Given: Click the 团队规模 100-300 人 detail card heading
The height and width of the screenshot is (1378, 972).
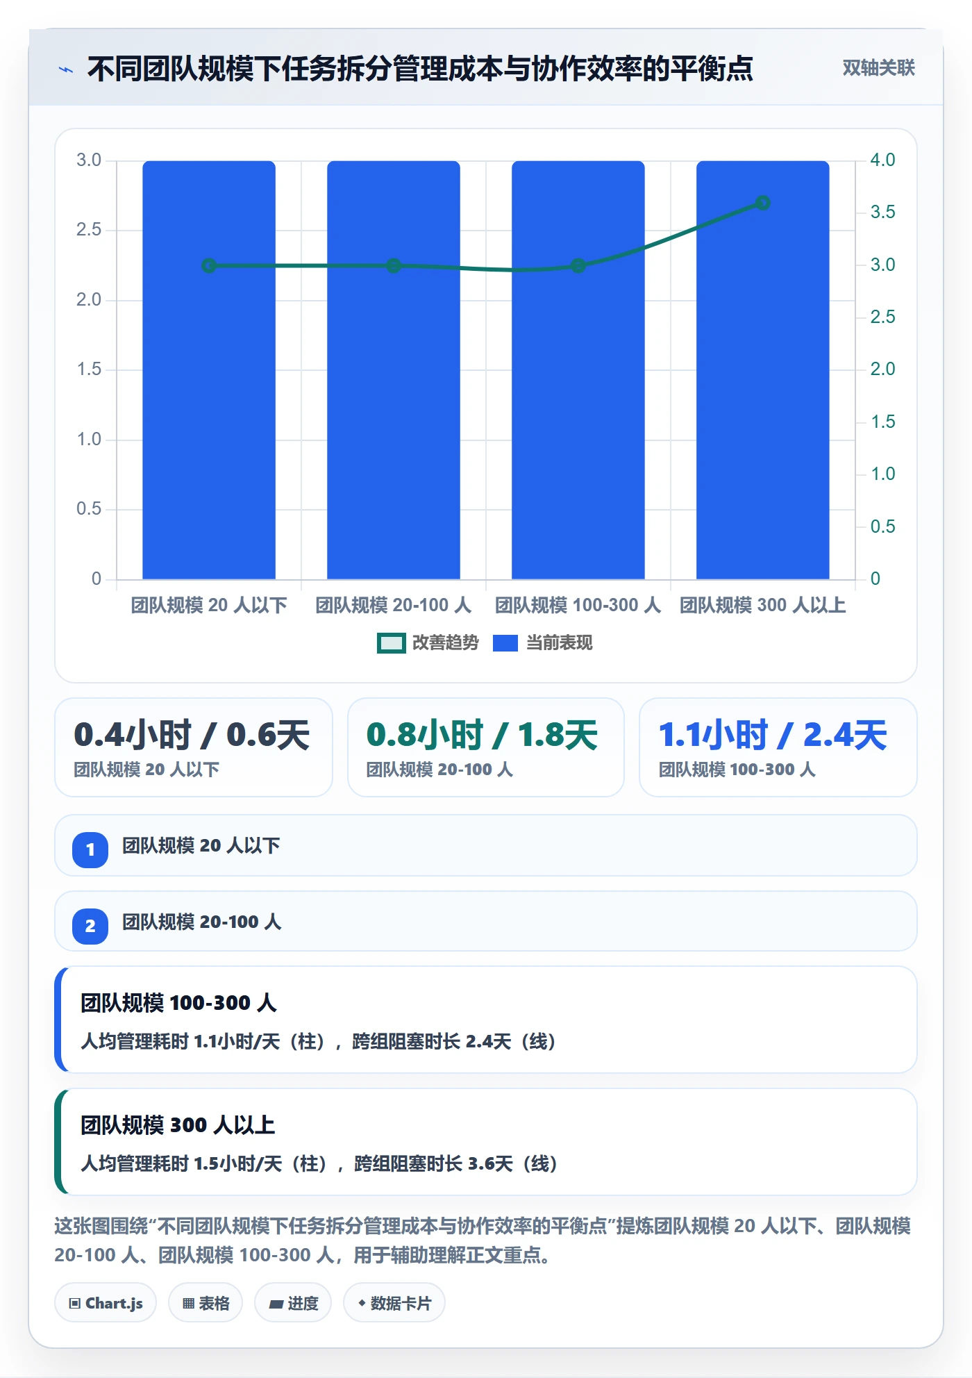Looking at the screenshot, I should 178,1003.
